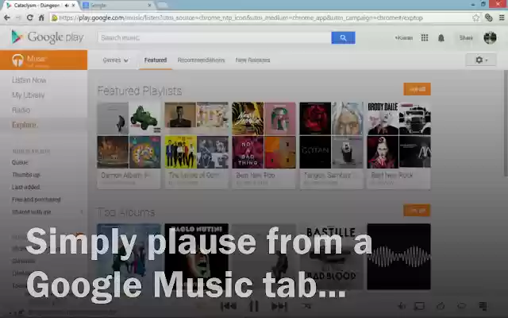
Task: Open Best New Pop playlist
Action: [264, 145]
